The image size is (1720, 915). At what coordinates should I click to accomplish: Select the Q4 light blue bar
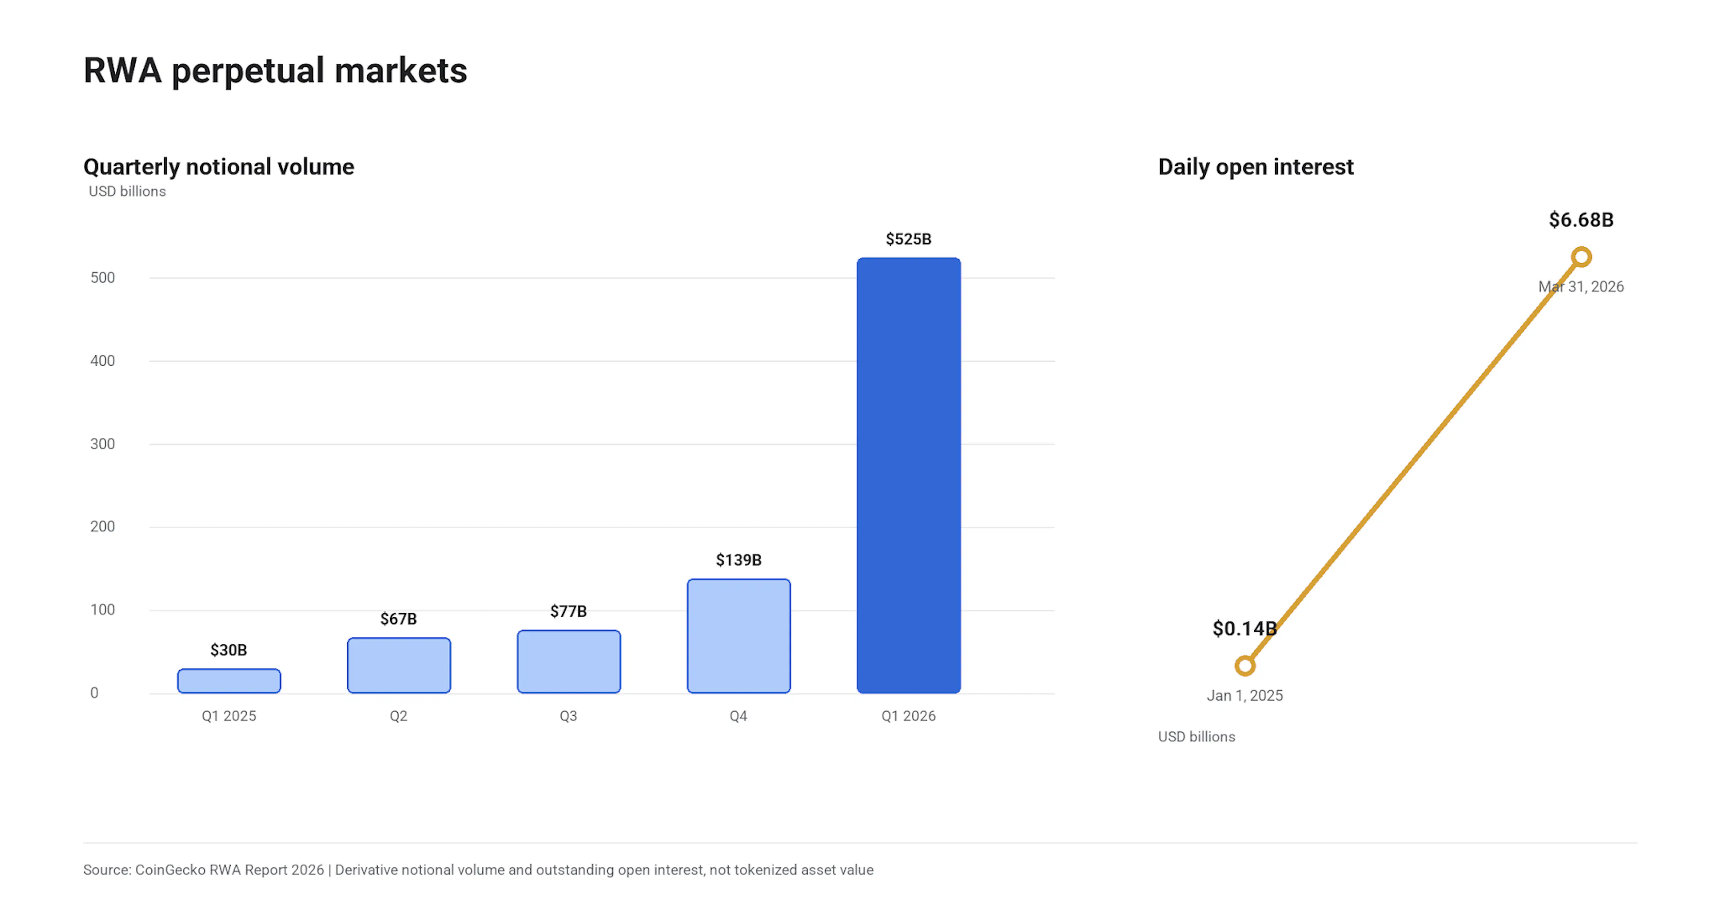[x=739, y=636]
